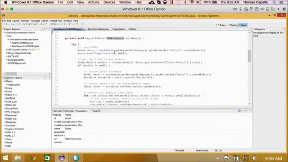Switch to the Application editor tab
Image resolution: width=288 pixels, height=162 pixels.
tap(119, 29)
